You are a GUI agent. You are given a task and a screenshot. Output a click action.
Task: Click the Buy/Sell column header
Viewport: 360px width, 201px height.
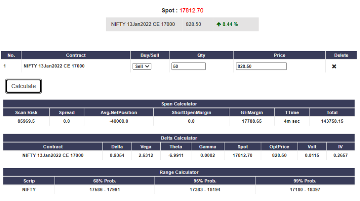[x=150, y=55]
